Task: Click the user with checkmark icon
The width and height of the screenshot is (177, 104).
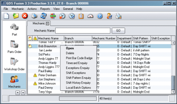Action: 109,16
